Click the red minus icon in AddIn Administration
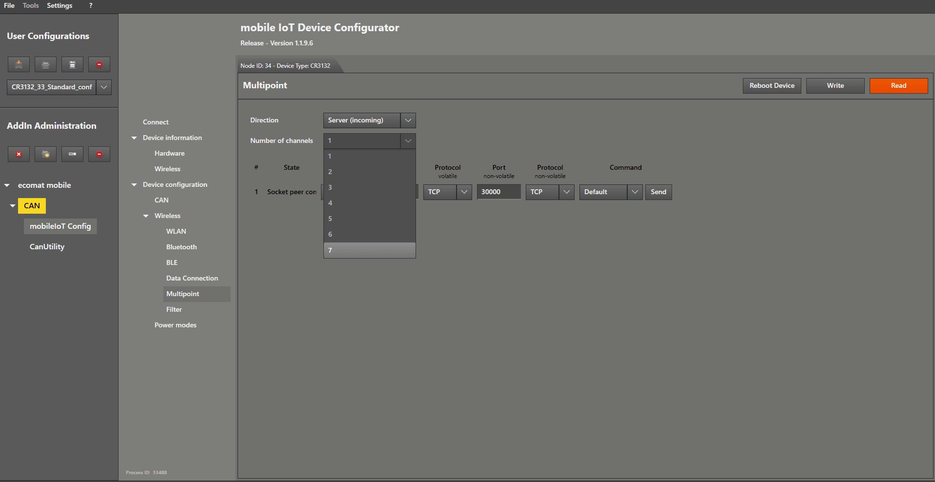 point(99,154)
